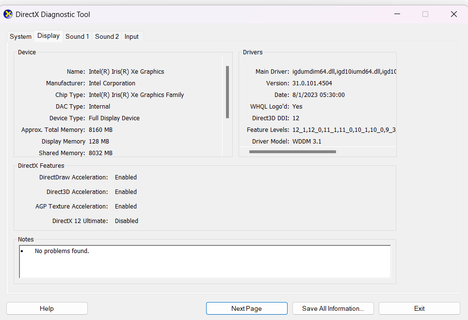The height and width of the screenshot is (320, 468).
Task: Click the Device group label
Action: point(27,52)
